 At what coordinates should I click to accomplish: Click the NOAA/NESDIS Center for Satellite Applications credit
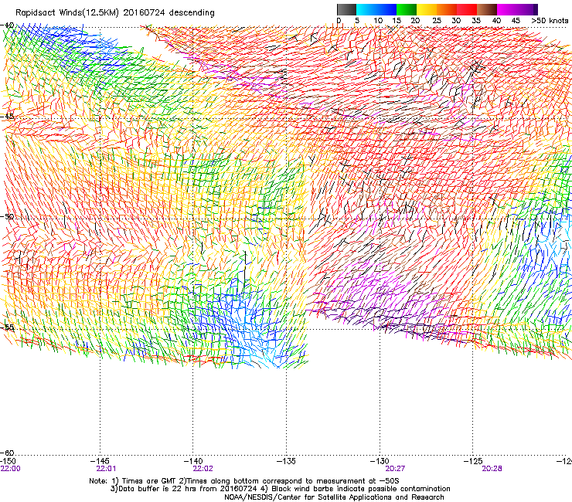click(x=334, y=497)
